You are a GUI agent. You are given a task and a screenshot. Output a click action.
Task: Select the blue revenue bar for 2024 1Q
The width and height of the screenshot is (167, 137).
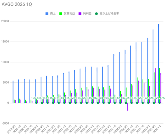114,78
